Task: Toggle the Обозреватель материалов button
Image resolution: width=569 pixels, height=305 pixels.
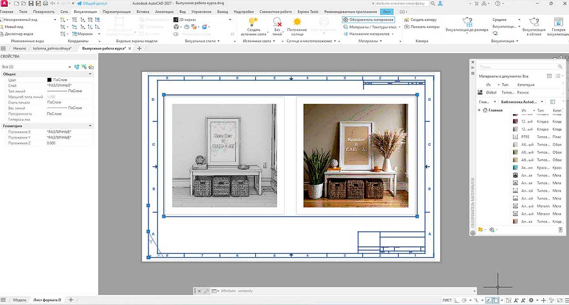Action: click(368, 20)
